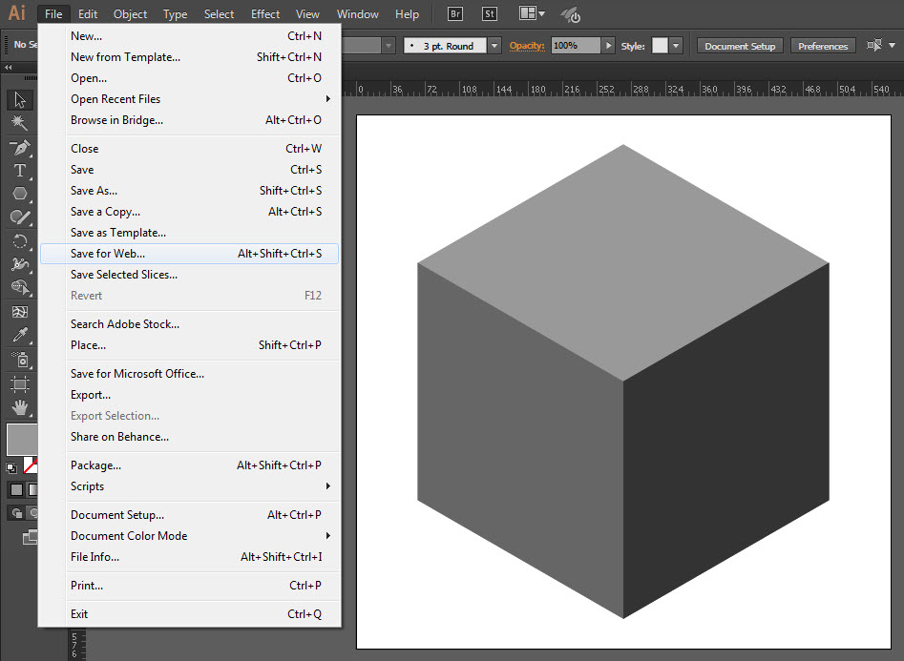904x661 pixels.
Task: Select the Eyedropper tool
Action: [19, 335]
